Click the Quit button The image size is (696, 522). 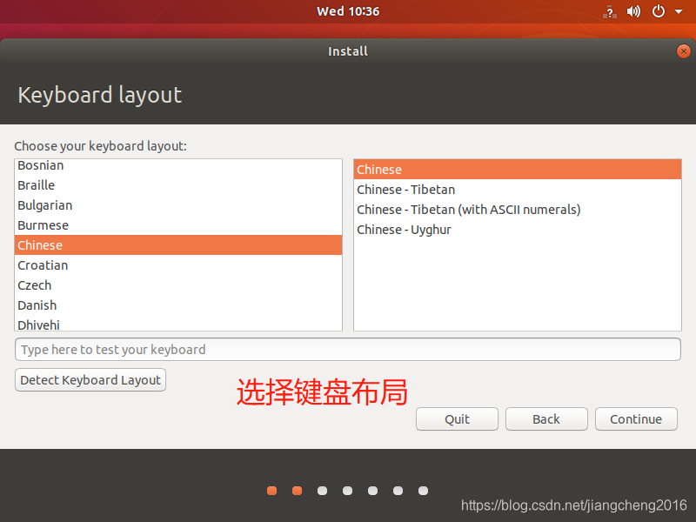tap(458, 419)
